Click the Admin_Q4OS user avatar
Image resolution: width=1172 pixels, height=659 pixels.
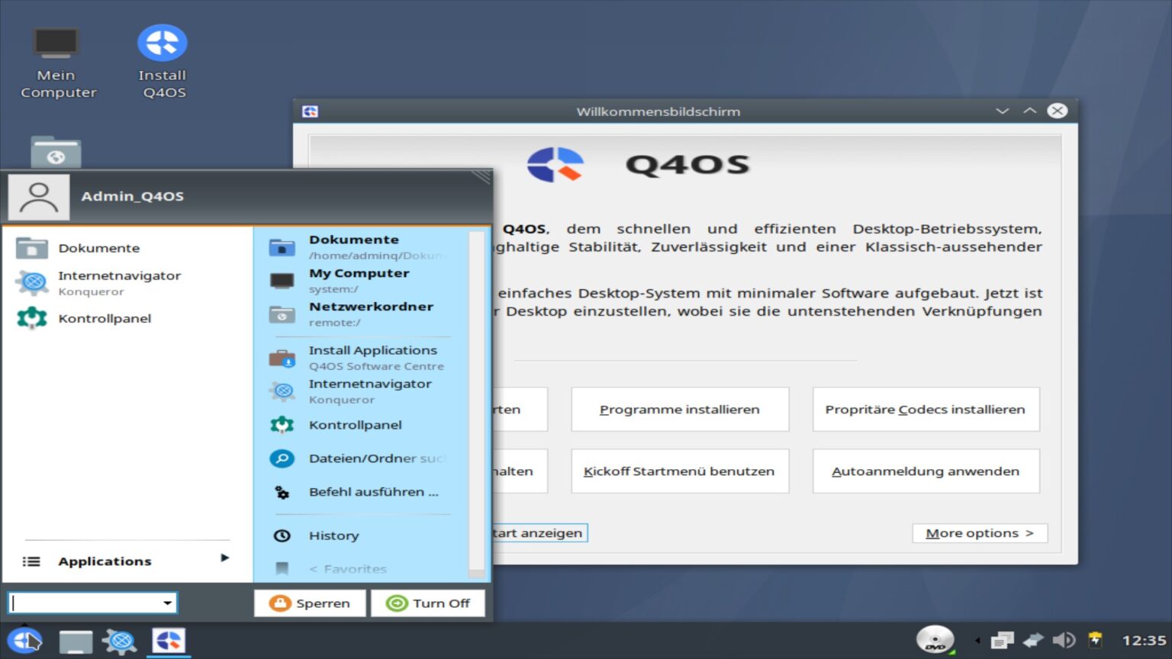(39, 197)
